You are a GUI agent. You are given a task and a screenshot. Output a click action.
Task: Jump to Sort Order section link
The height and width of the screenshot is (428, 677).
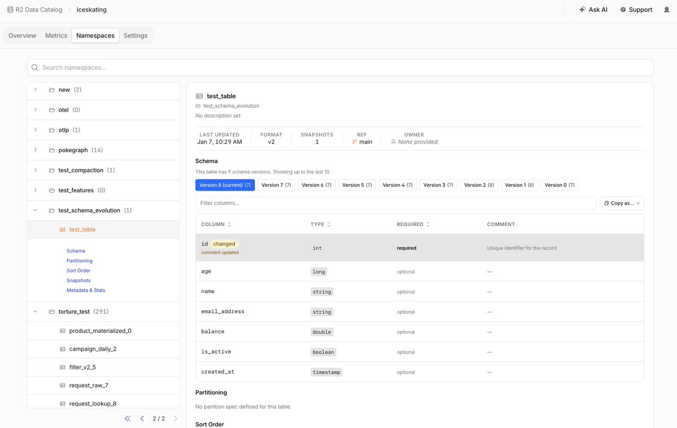point(78,271)
